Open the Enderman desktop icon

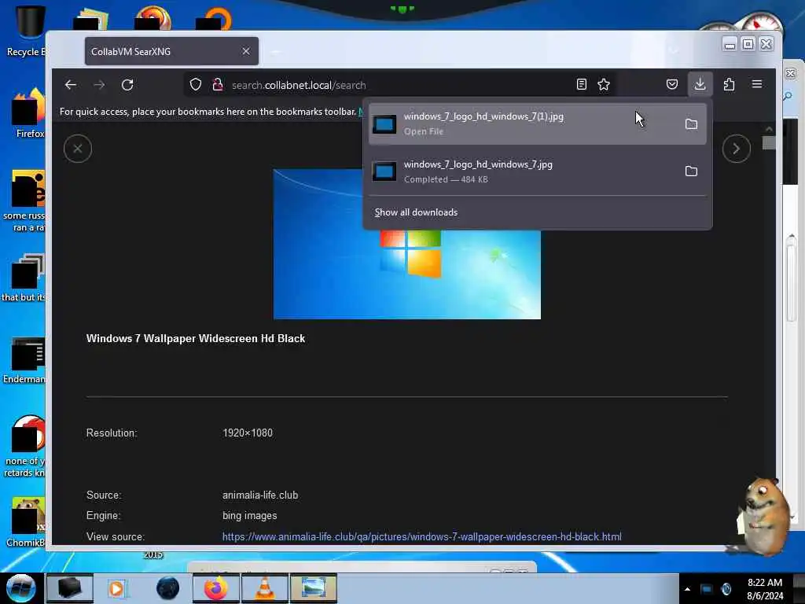[x=26, y=360]
